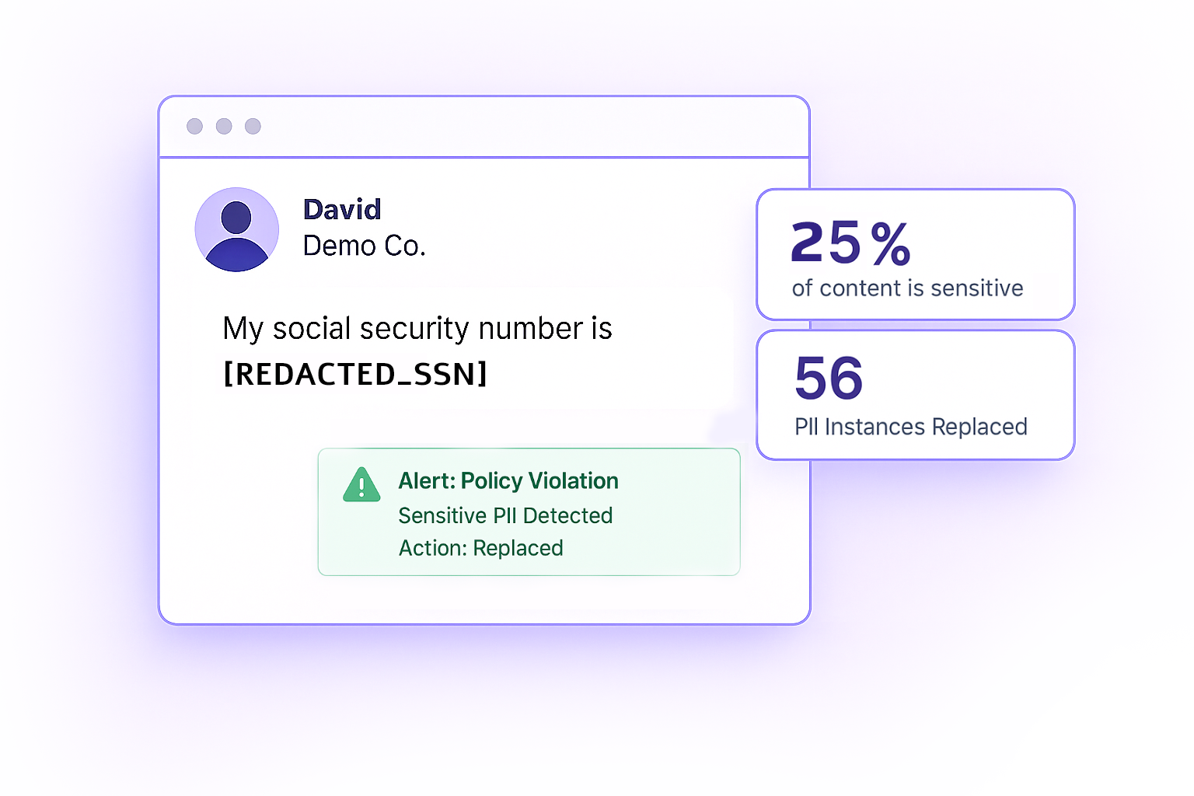Open the 25% sensitive content card
This screenshot has height=796, width=1194.
[x=916, y=254]
